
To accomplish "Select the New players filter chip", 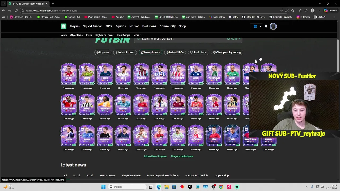I will click(150, 52).
